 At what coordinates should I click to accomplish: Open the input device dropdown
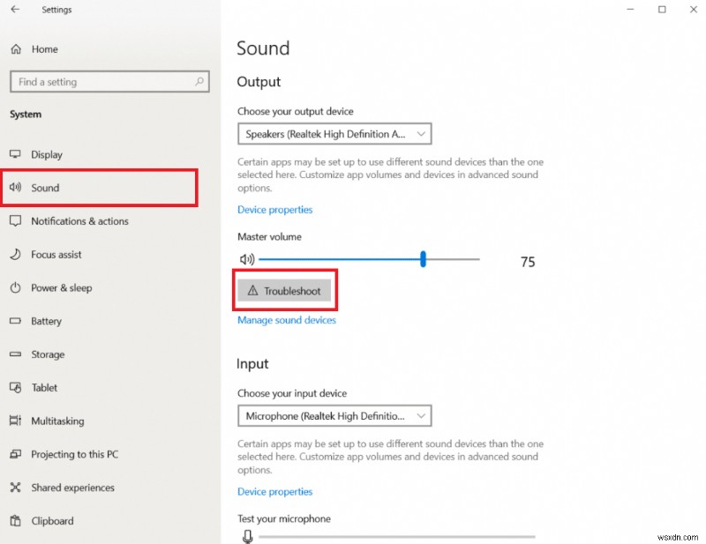[x=334, y=415]
